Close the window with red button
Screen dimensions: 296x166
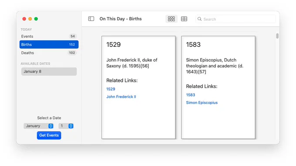point(24,19)
